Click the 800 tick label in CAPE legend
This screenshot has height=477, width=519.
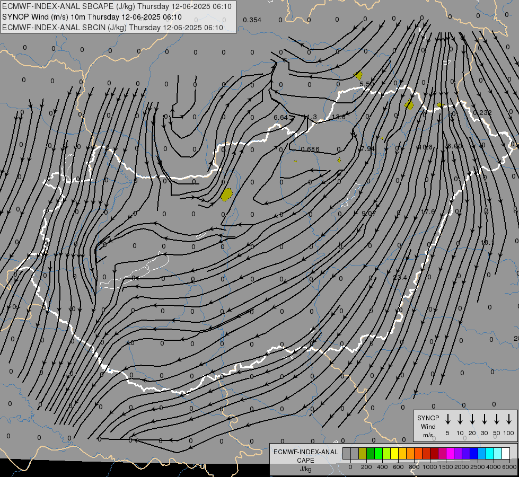point(414,467)
